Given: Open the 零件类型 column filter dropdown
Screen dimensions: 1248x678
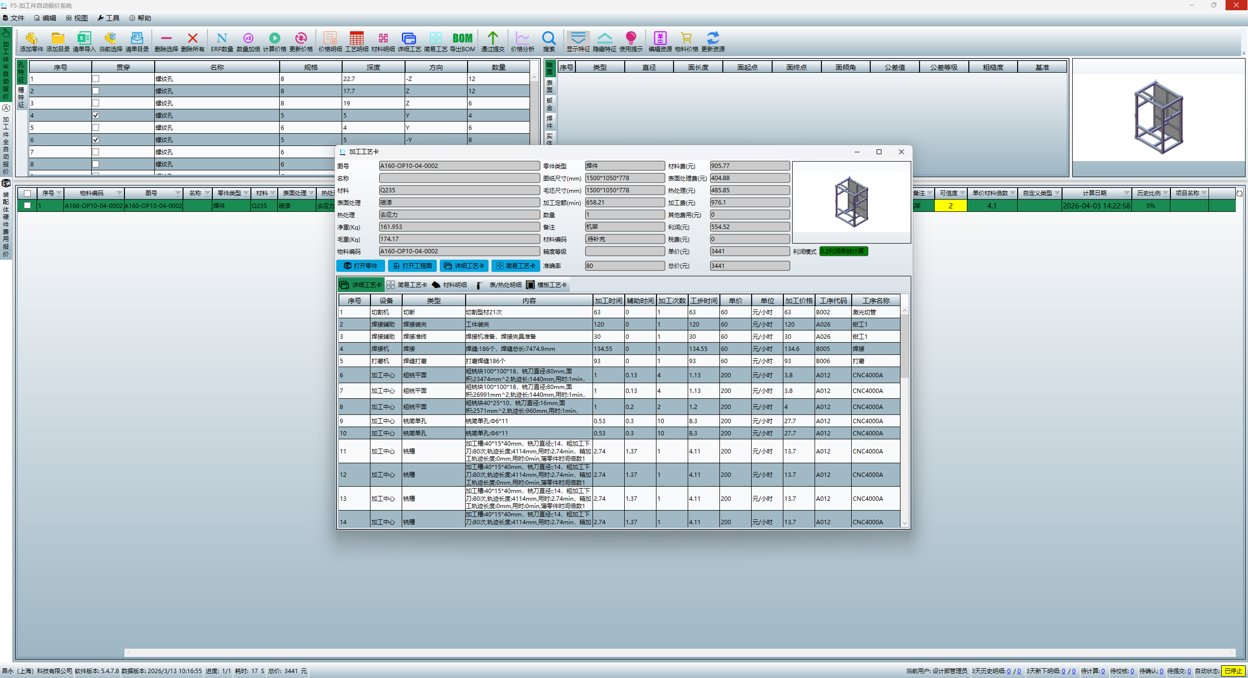Looking at the screenshot, I should click(246, 193).
